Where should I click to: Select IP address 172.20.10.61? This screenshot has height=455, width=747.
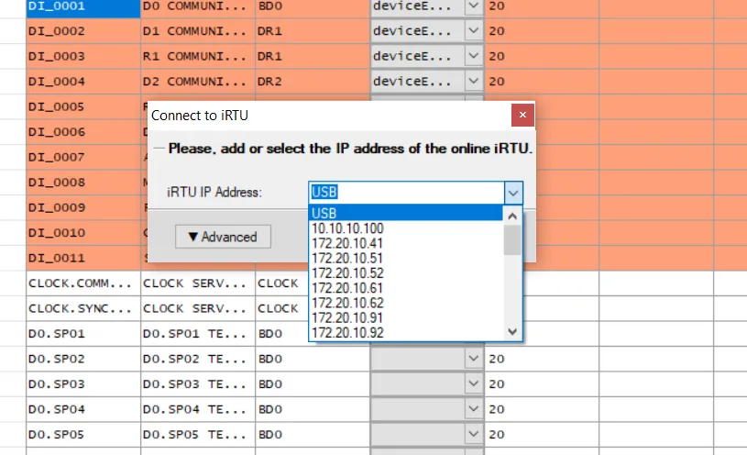(x=405, y=288)
